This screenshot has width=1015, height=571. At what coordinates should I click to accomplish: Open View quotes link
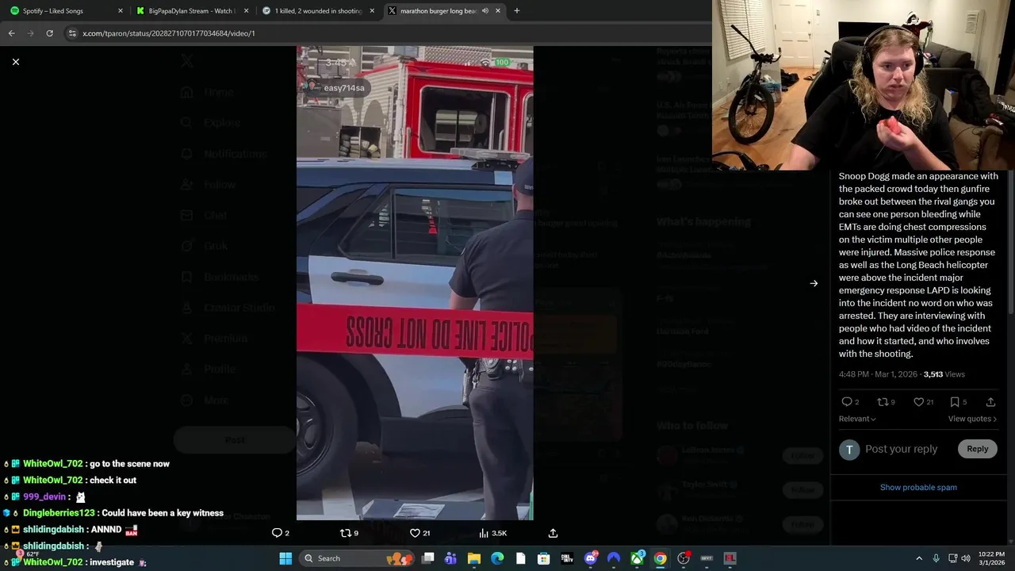pyautogui.click(x=972, y=419)
